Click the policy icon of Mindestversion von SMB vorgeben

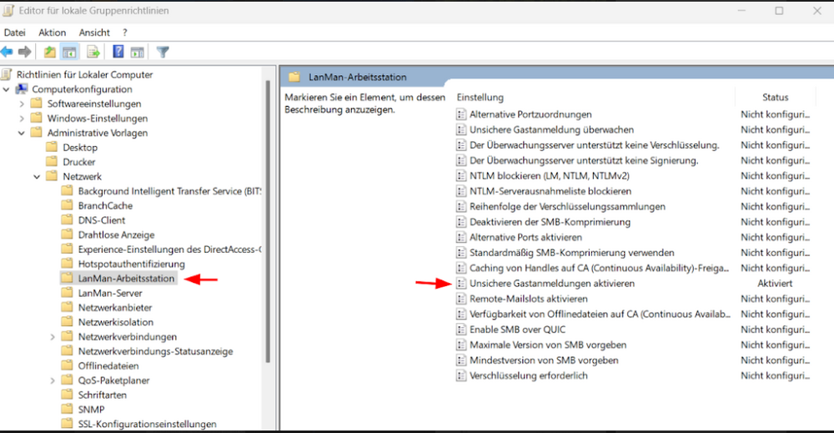(x=460, y=360)
